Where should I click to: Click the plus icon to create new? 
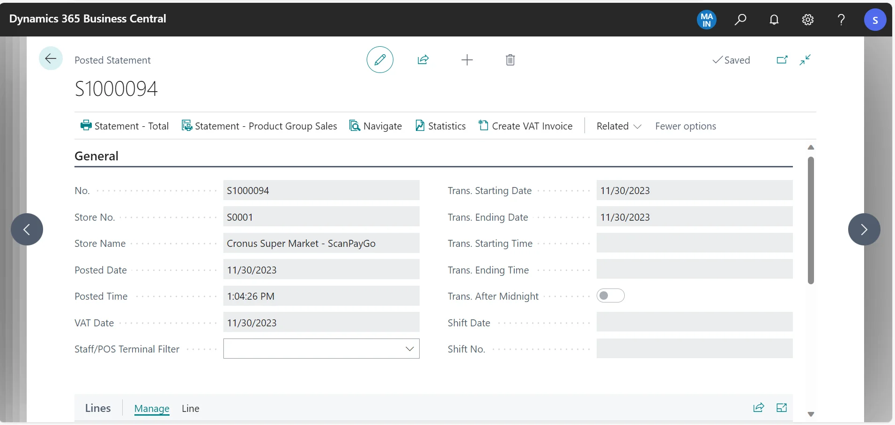467,60
